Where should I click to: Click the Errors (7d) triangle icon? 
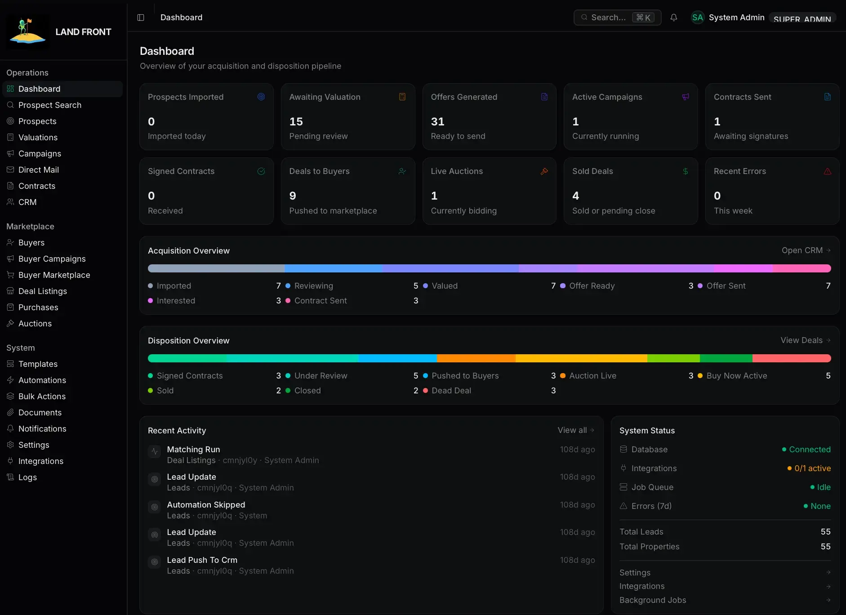click(623, 506)
